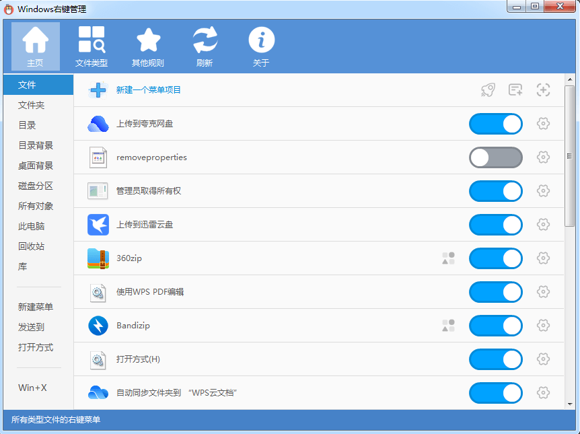Viewport: 580px width, 434px height.
Task: Open settings gear for 使用WPS PDF编辑
Action: point(543,292)
